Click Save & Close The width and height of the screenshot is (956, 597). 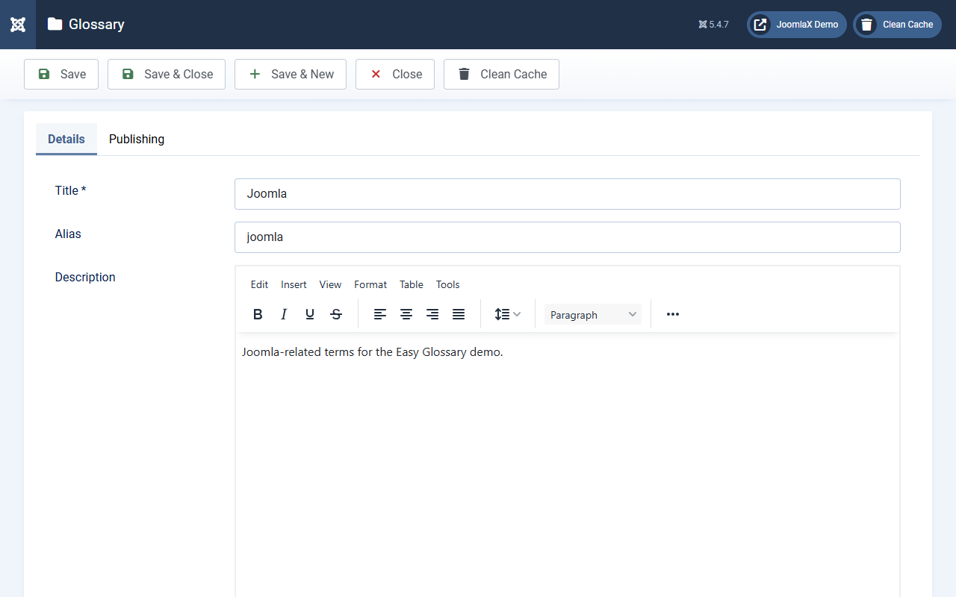[x=167, y=74]
